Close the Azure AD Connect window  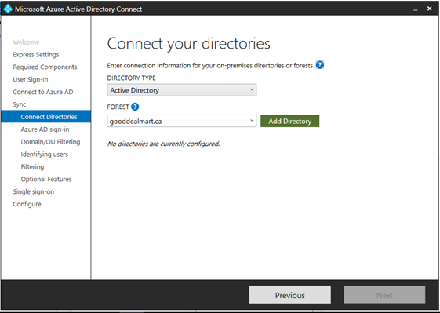coord(429,9)
